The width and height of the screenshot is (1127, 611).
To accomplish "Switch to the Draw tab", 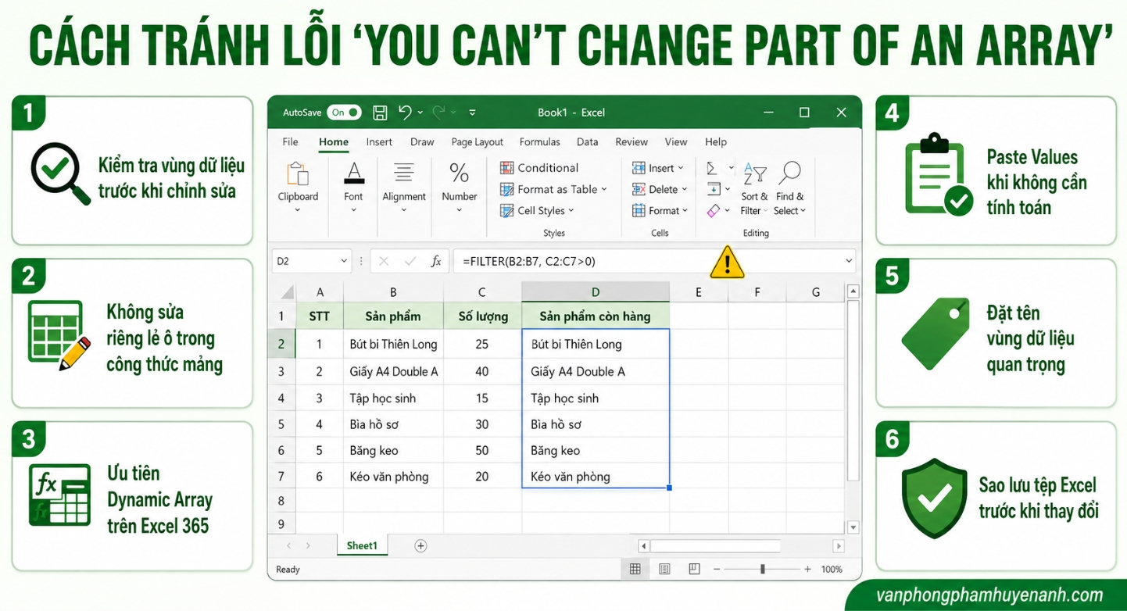I will coord(422,142).
